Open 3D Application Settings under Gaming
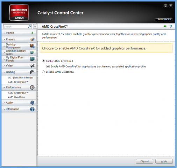 click(20, 78)
